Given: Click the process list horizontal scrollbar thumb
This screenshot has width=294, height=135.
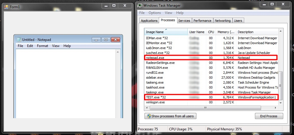Looking at the screenshot, I should click(205, 108).
